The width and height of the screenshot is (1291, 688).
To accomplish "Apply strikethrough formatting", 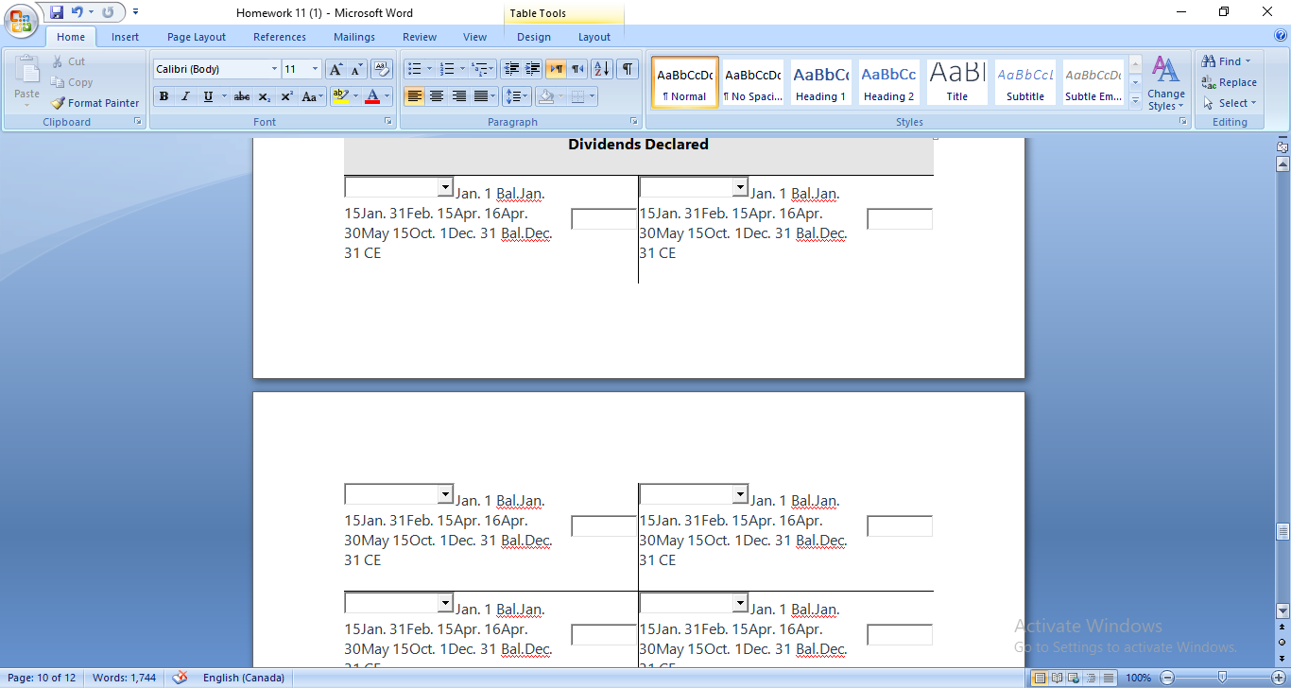I will click(242, 96).
